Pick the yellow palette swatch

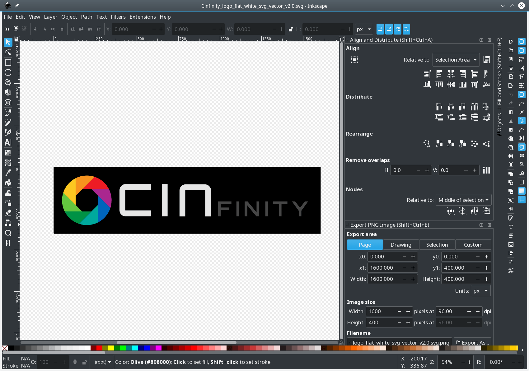pyautogui.click(x=111, y=348)
